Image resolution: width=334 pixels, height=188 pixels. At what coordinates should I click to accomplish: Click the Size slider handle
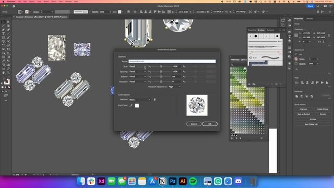click(x=161, y=66)
